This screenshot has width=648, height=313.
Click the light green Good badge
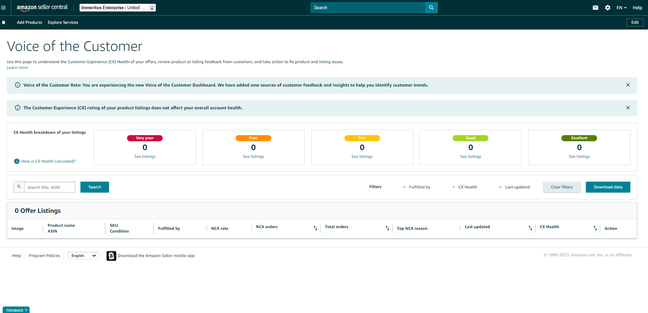point(471,138)
